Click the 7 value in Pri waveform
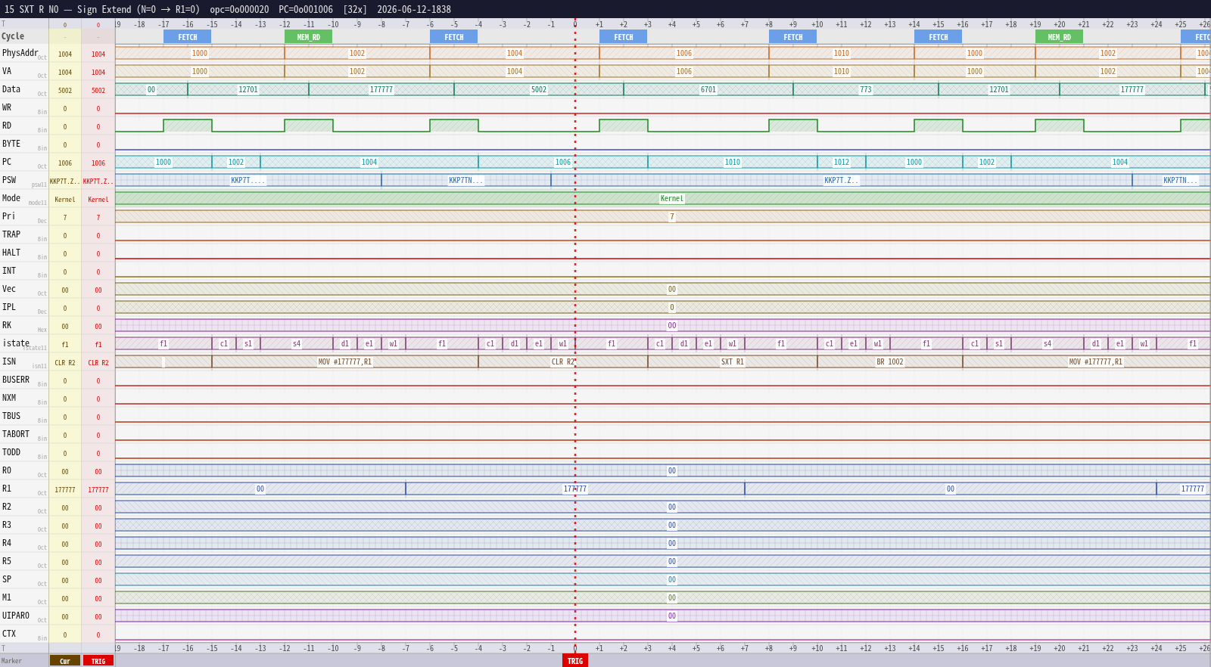 [672, 217]
